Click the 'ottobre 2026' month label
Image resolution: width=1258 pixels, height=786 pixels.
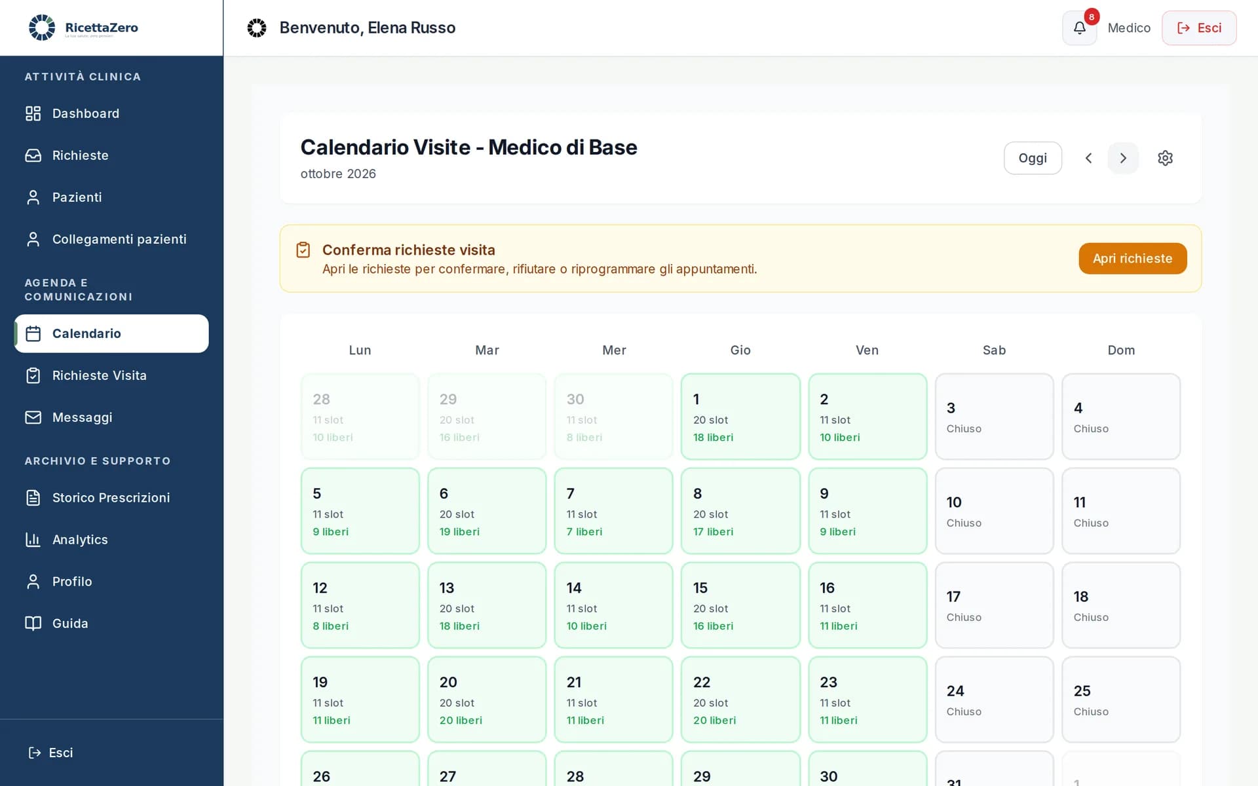(338, 174)
